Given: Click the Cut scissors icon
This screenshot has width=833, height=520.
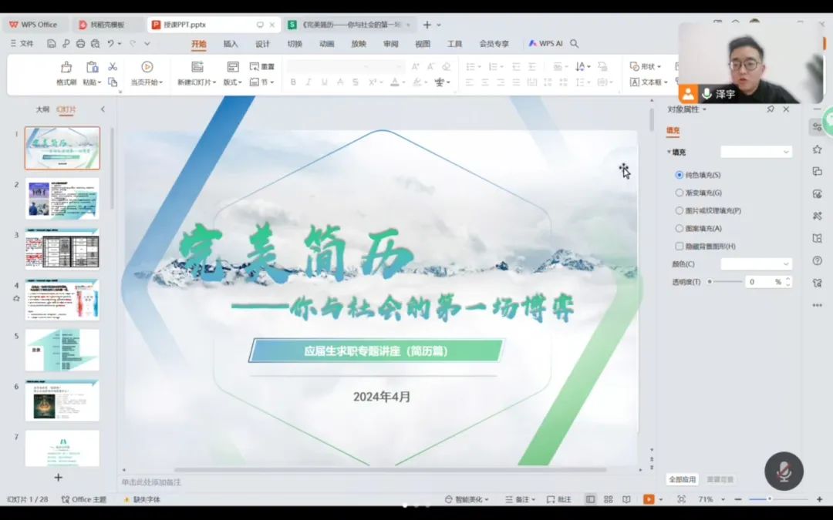Looking at the screenshot, I should pos(113,67).
